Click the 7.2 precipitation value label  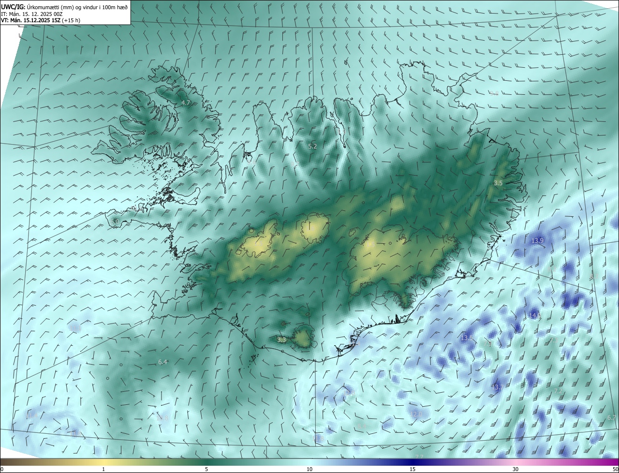click(x=558, y=391)
